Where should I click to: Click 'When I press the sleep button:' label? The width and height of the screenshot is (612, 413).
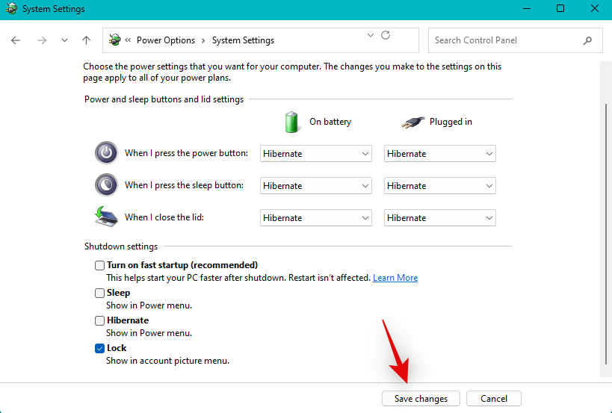tap(184, 185)
